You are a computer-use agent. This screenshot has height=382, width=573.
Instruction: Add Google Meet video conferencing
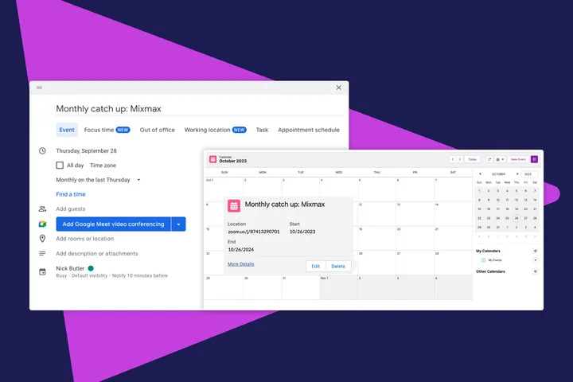point(113,224)
